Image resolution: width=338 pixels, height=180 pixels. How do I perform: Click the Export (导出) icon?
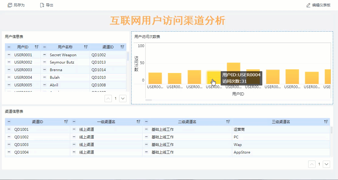[42, 5]
